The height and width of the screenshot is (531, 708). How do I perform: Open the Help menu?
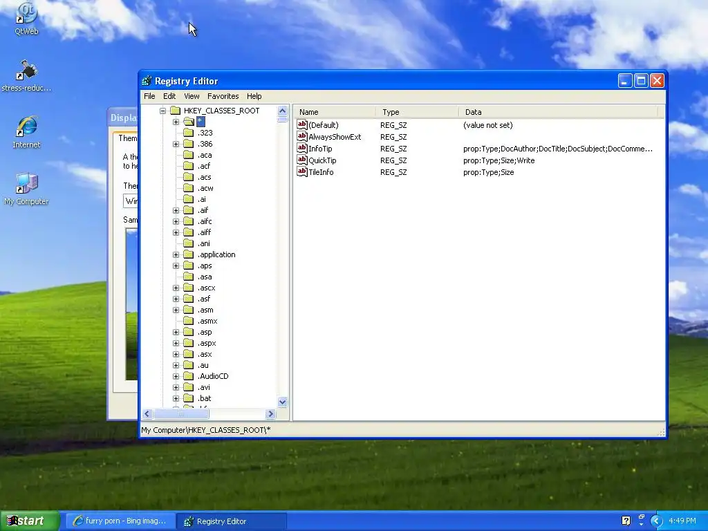pyautogui.click(x=254, y=96)
